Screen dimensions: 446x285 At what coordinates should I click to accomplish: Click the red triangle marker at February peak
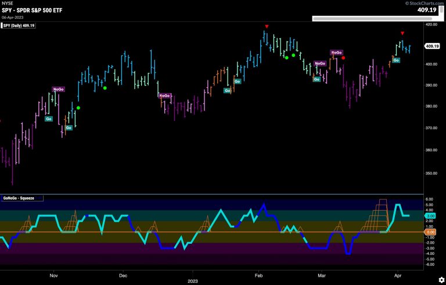[267, 27]
